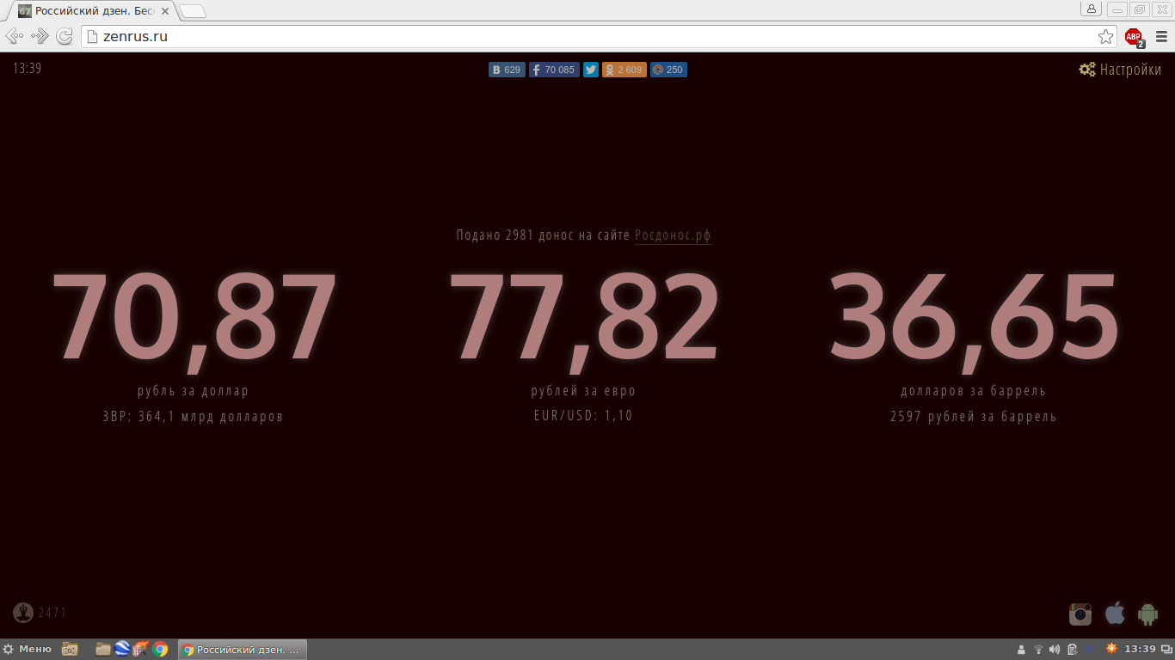Click the Facebook share button
The height and width of the screenshot is (660, 1175).
[554, 70]
